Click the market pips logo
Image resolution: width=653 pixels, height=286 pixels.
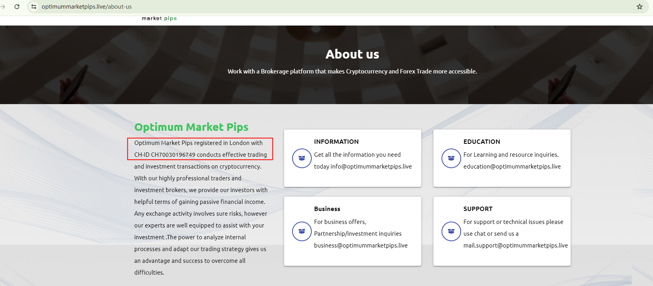pyautogui.click(x=159, y=18)
